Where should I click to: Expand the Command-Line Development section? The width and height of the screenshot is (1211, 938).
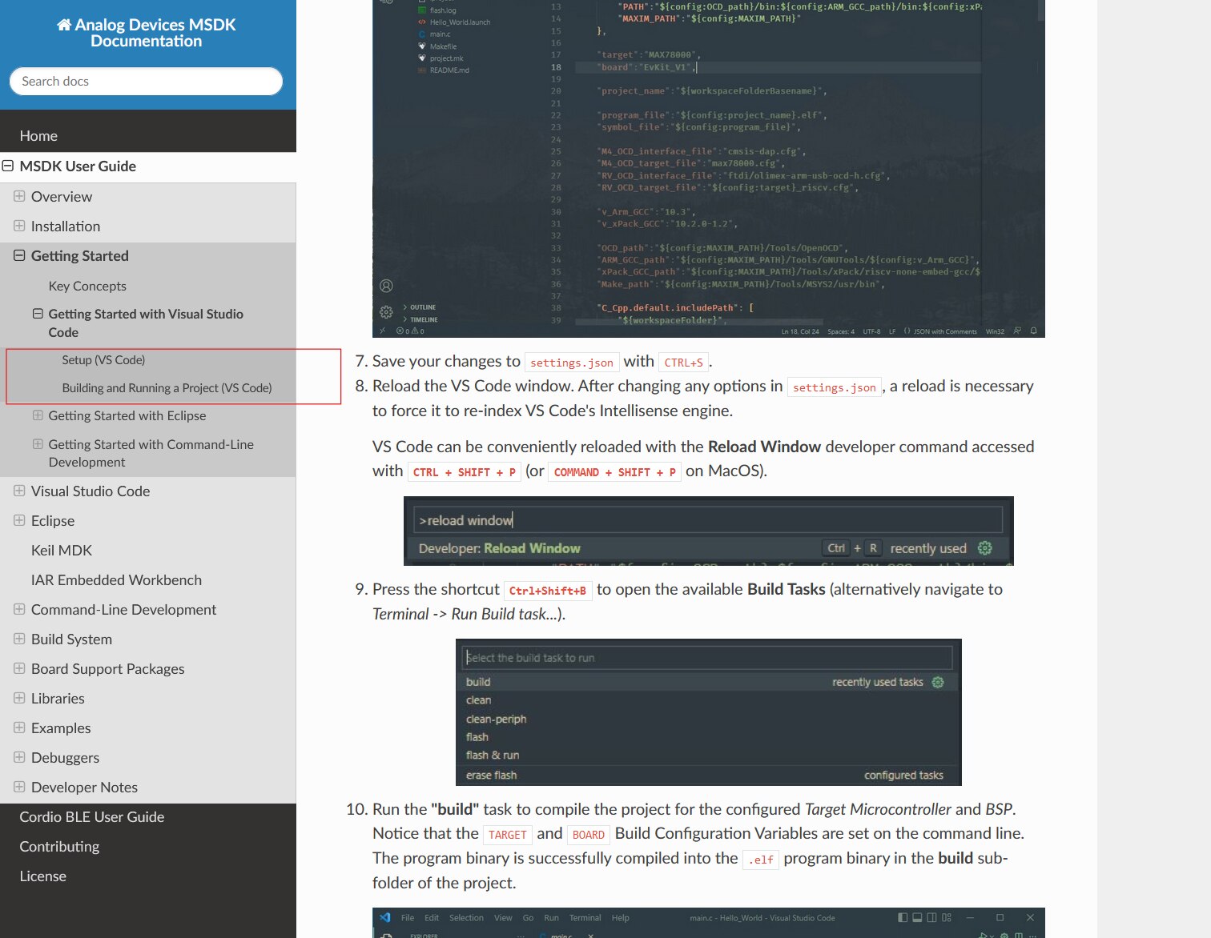tap(19, 609)
